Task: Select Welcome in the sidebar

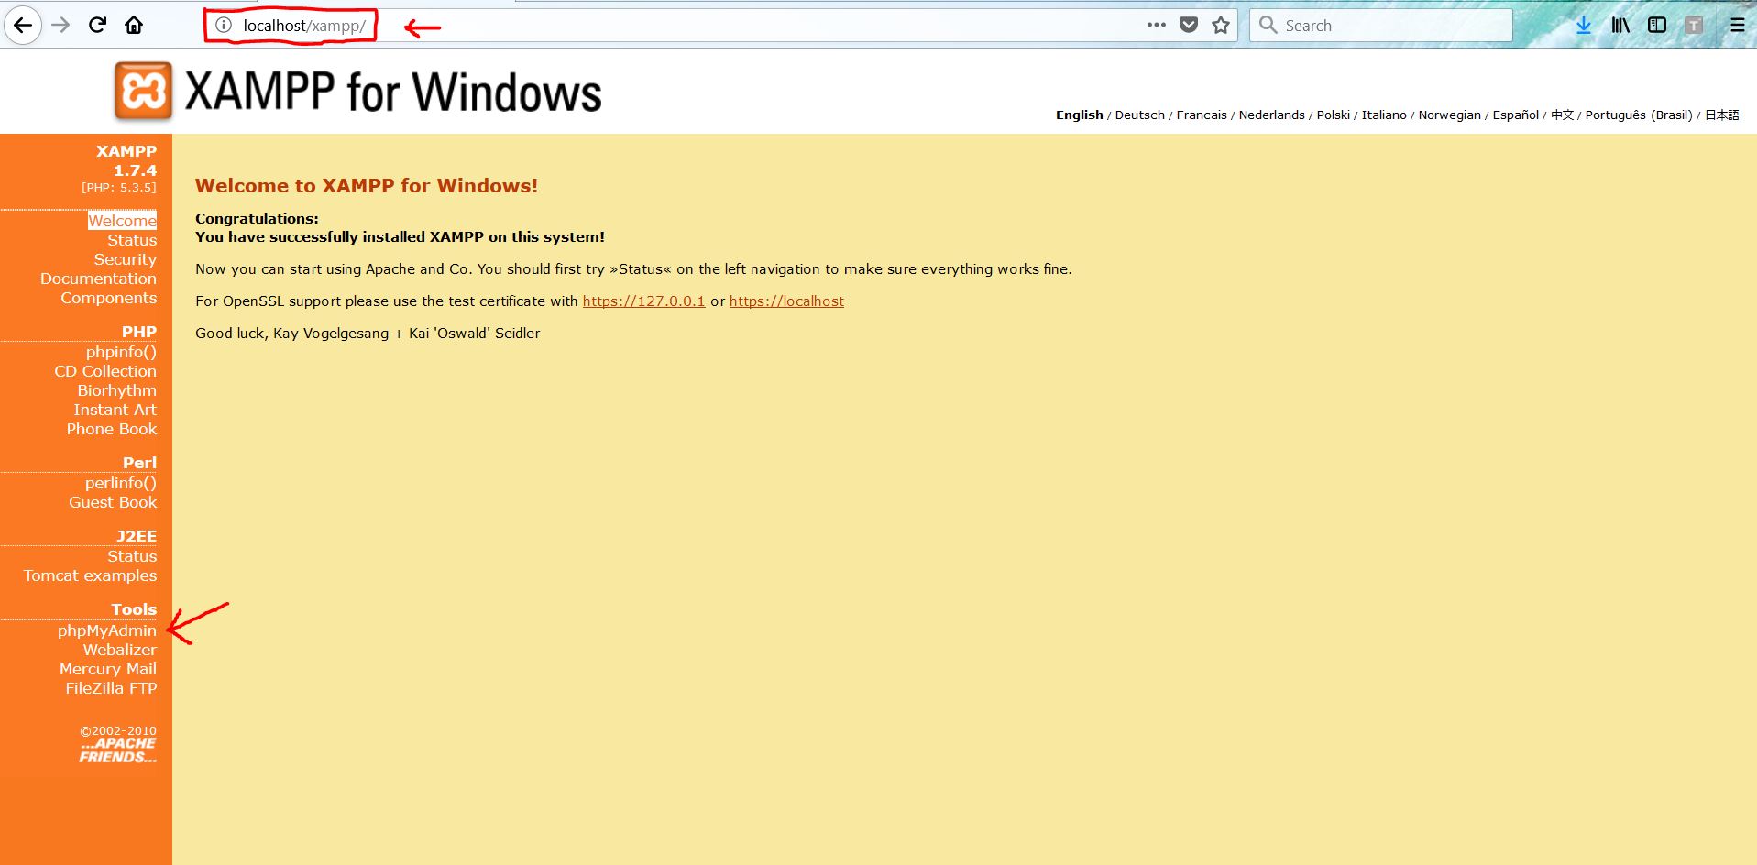Action: click(122, 221)
